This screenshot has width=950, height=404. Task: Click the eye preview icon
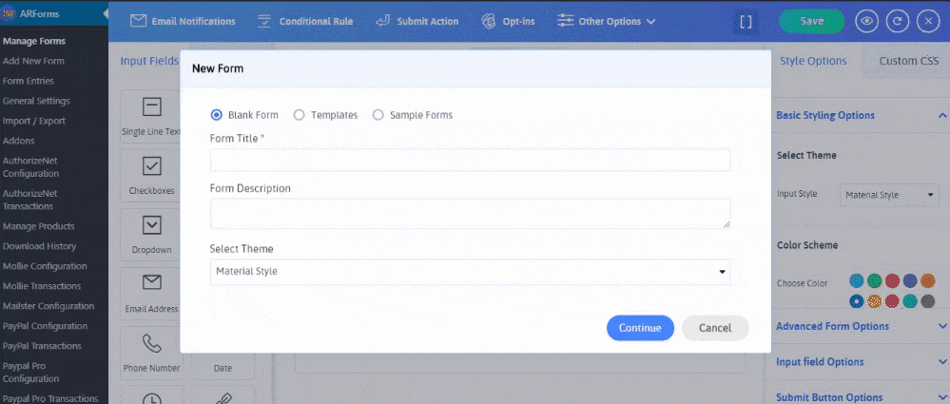click(866, 21)
